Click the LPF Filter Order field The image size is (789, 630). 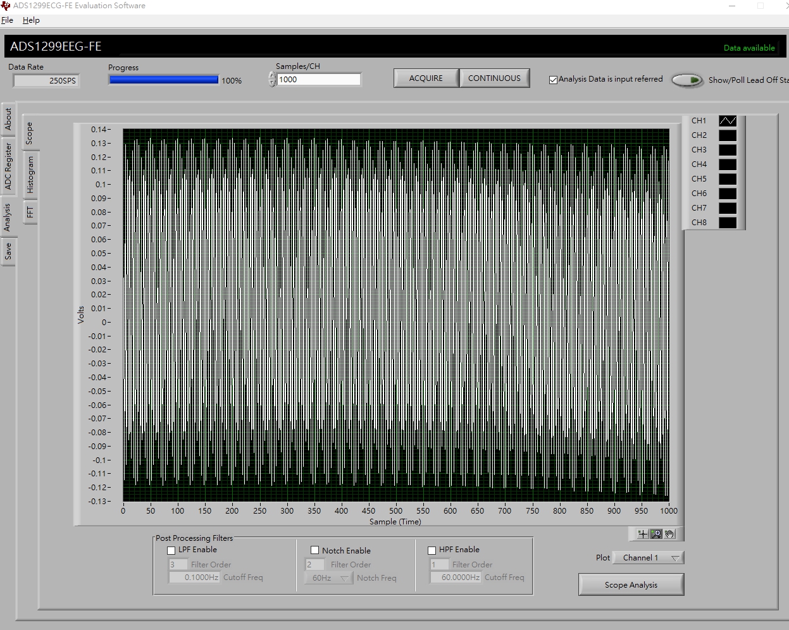[x=178, y=565]
